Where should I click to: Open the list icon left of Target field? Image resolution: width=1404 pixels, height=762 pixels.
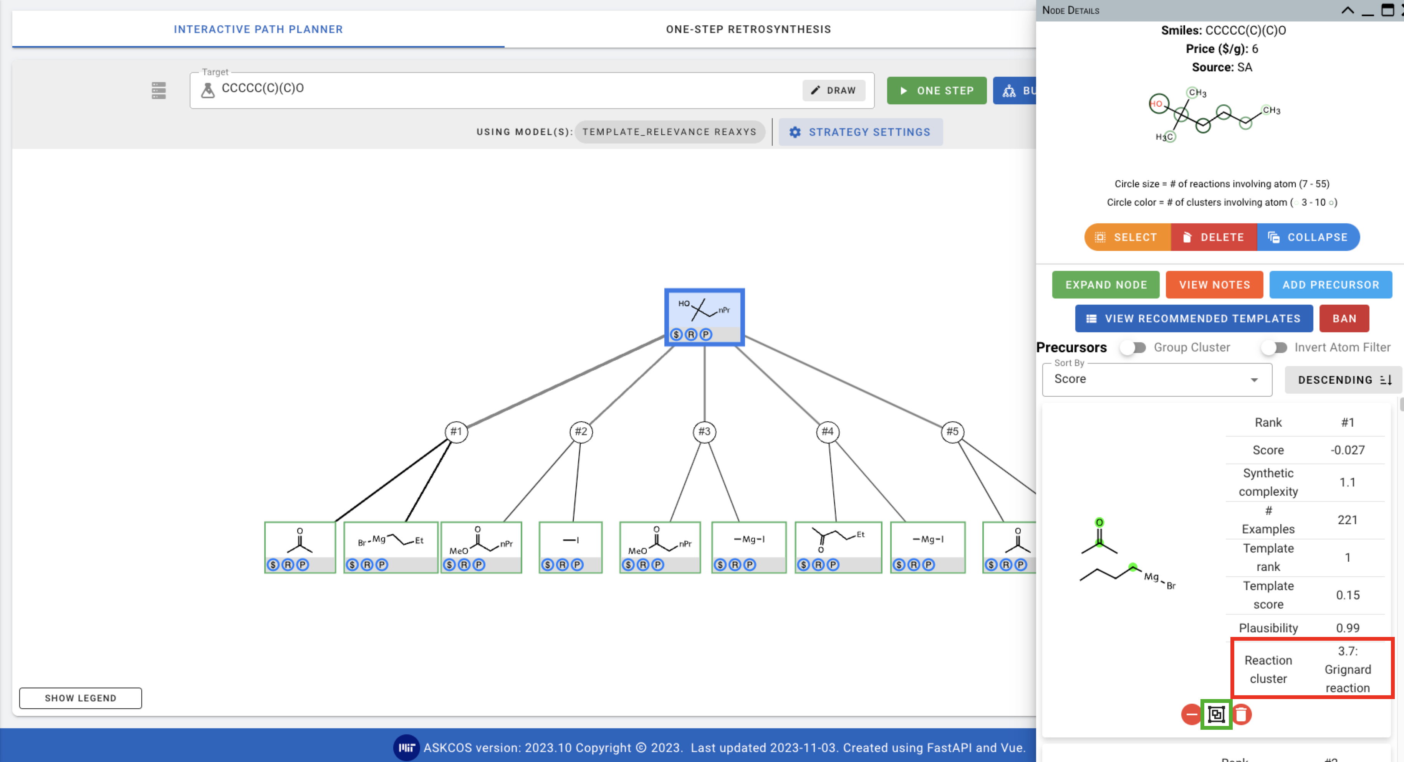click(159, 91)
